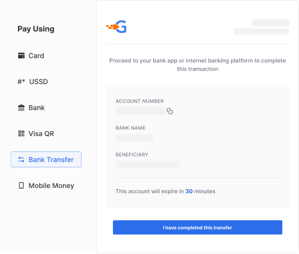299x254 pixels.
Task: Click the account number placeholder field
Action: click(140, 111)
